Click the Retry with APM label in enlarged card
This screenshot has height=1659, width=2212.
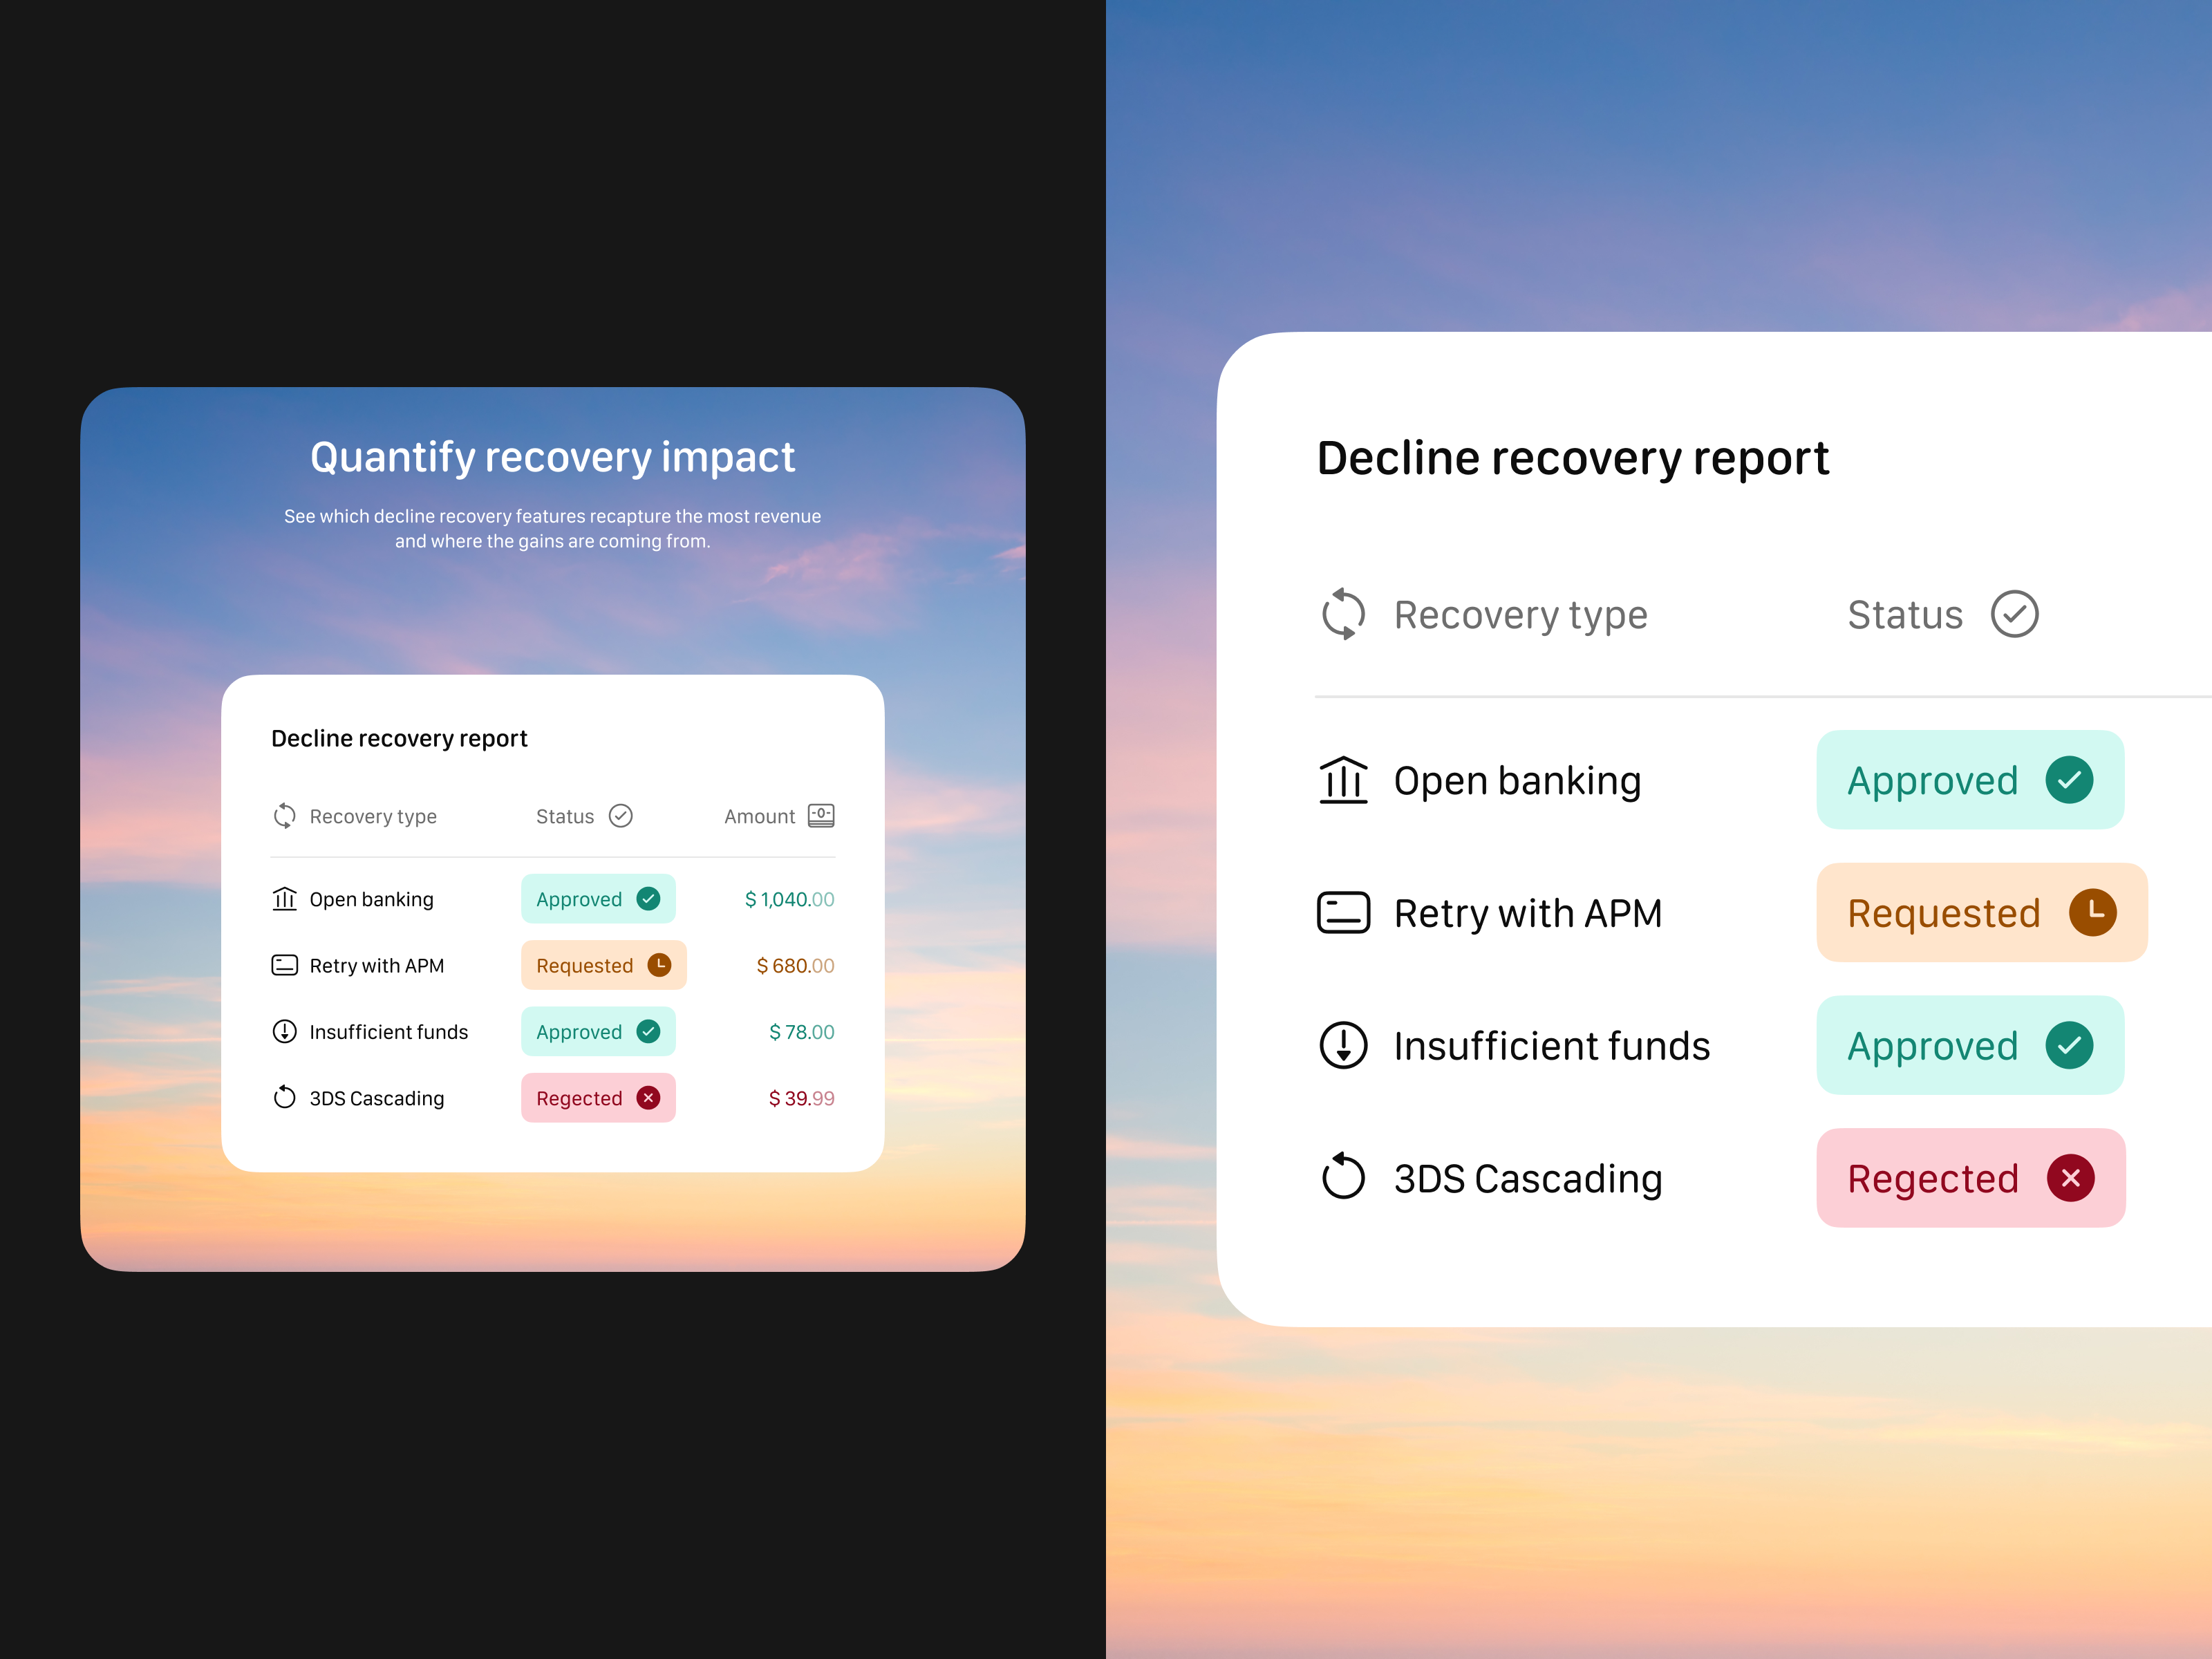click(x=1527, y=913)
